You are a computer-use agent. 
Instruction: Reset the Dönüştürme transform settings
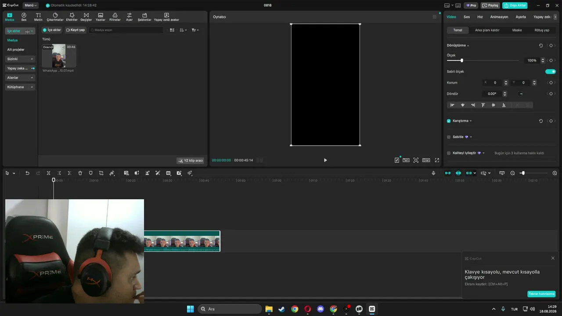click(540, 46)
